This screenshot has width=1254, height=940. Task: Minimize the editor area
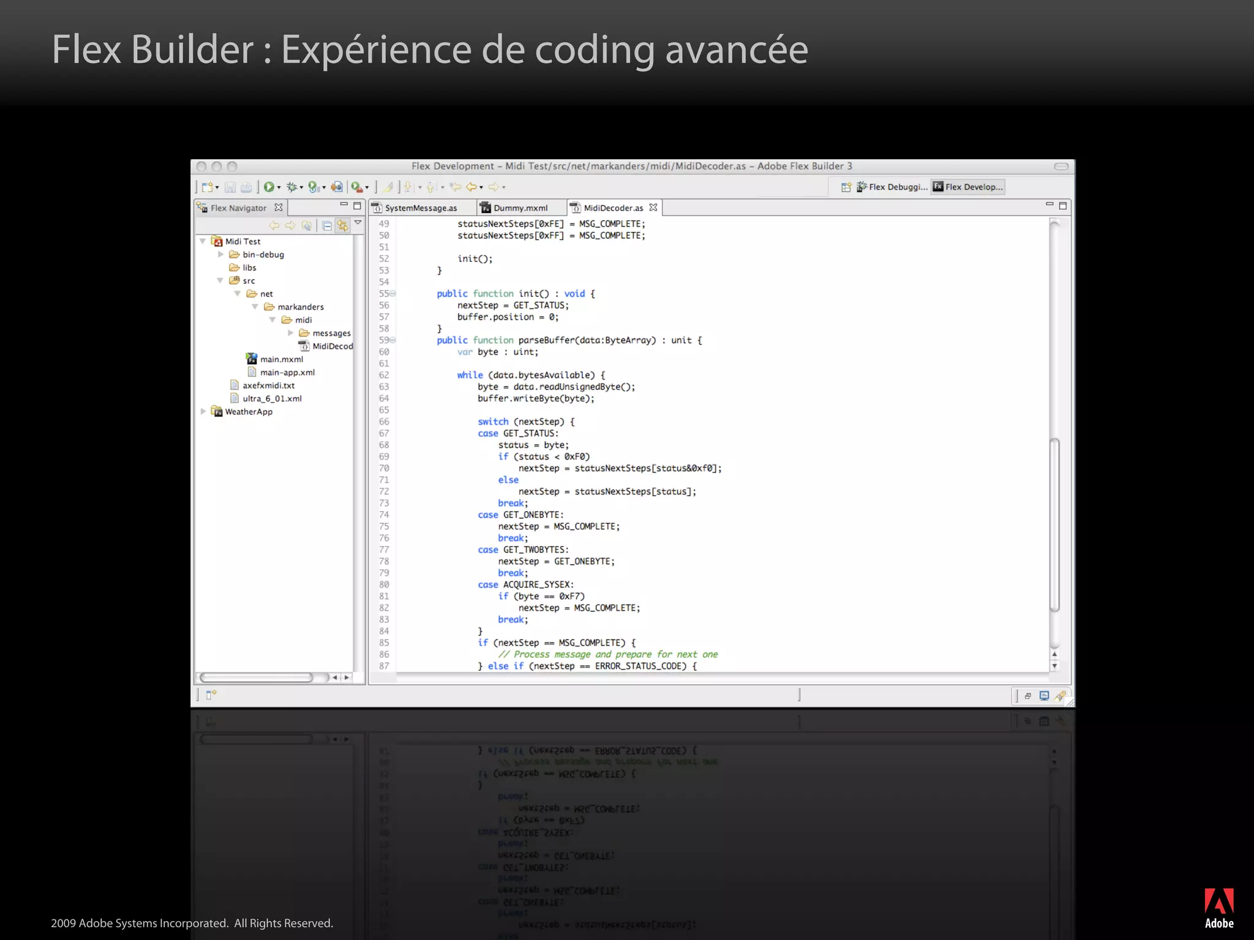pyautogui.click(x=1049, y=204)
